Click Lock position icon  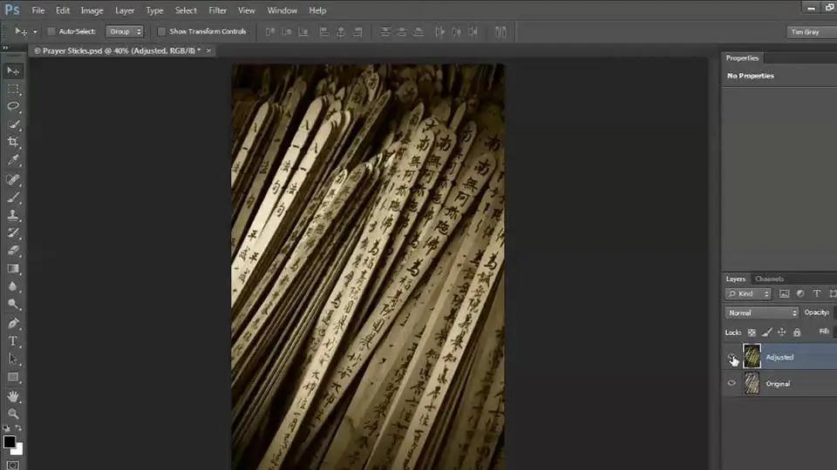pyautogui.click(x=781, y=332)
